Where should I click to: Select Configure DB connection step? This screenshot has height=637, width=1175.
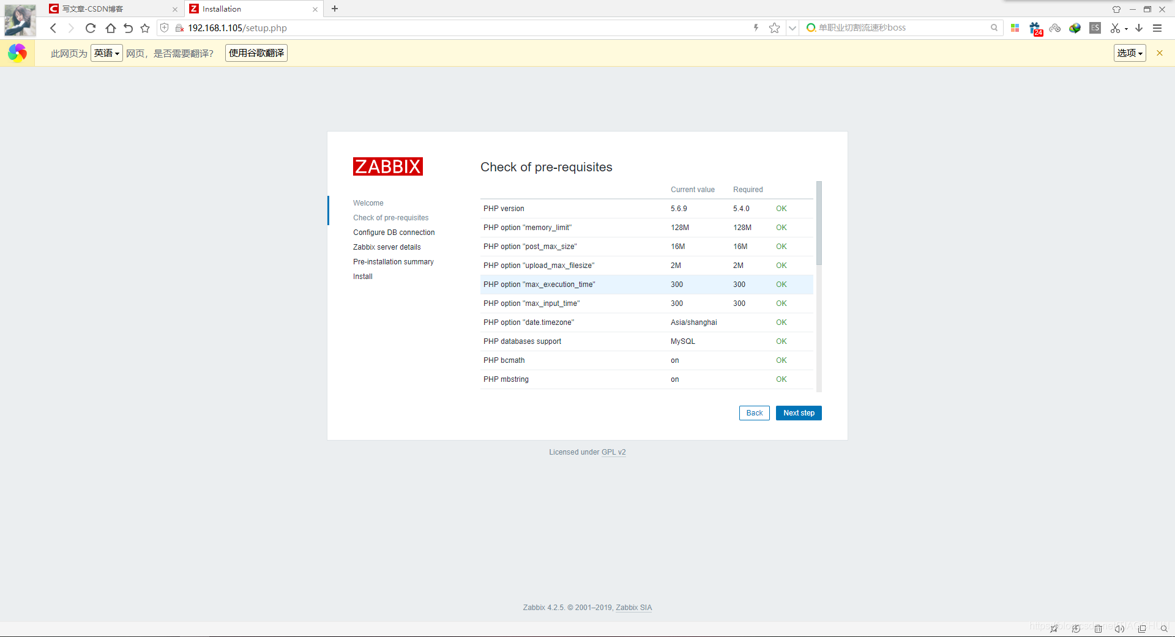(394, 233)
